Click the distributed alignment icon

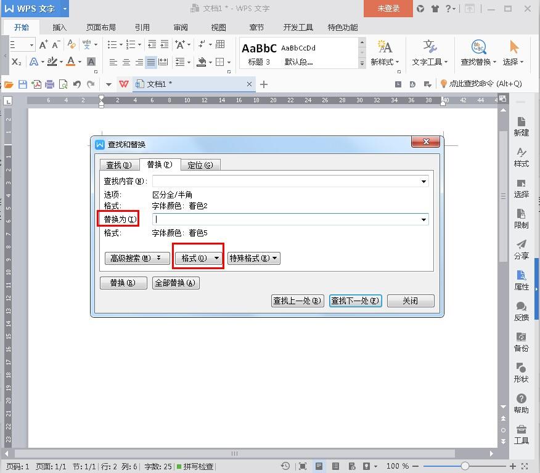point(163,62)
